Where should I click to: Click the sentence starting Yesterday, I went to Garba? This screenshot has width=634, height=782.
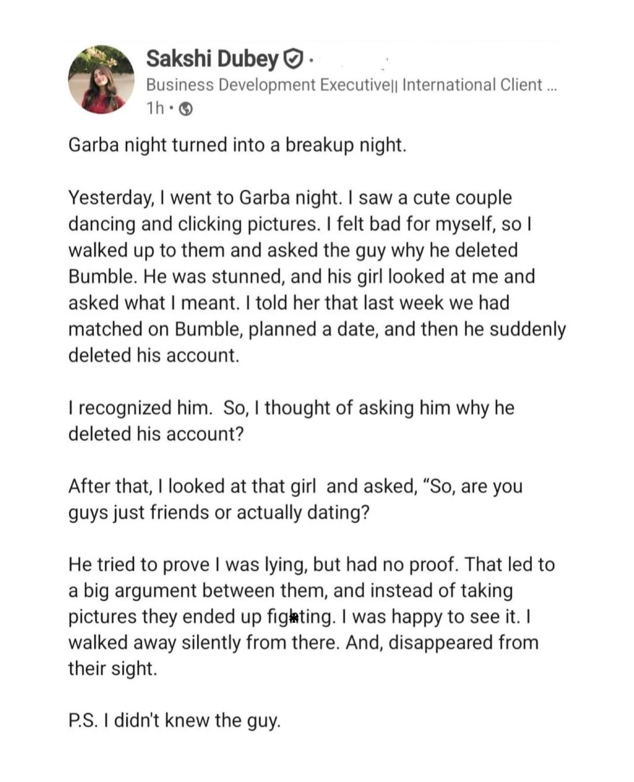click(290, 198)
